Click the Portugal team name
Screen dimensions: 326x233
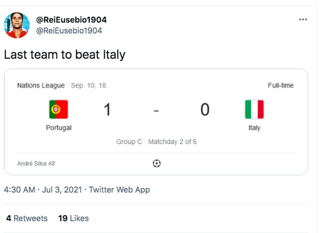coord(59,127)
